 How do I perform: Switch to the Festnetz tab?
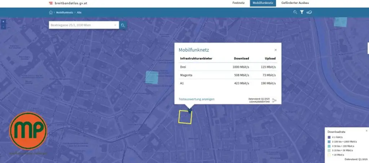click(239, 3)
